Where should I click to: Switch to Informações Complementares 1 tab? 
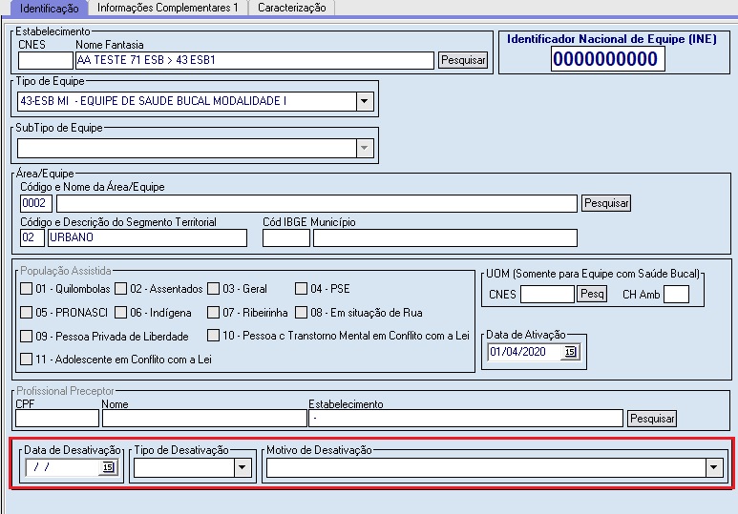168,8
